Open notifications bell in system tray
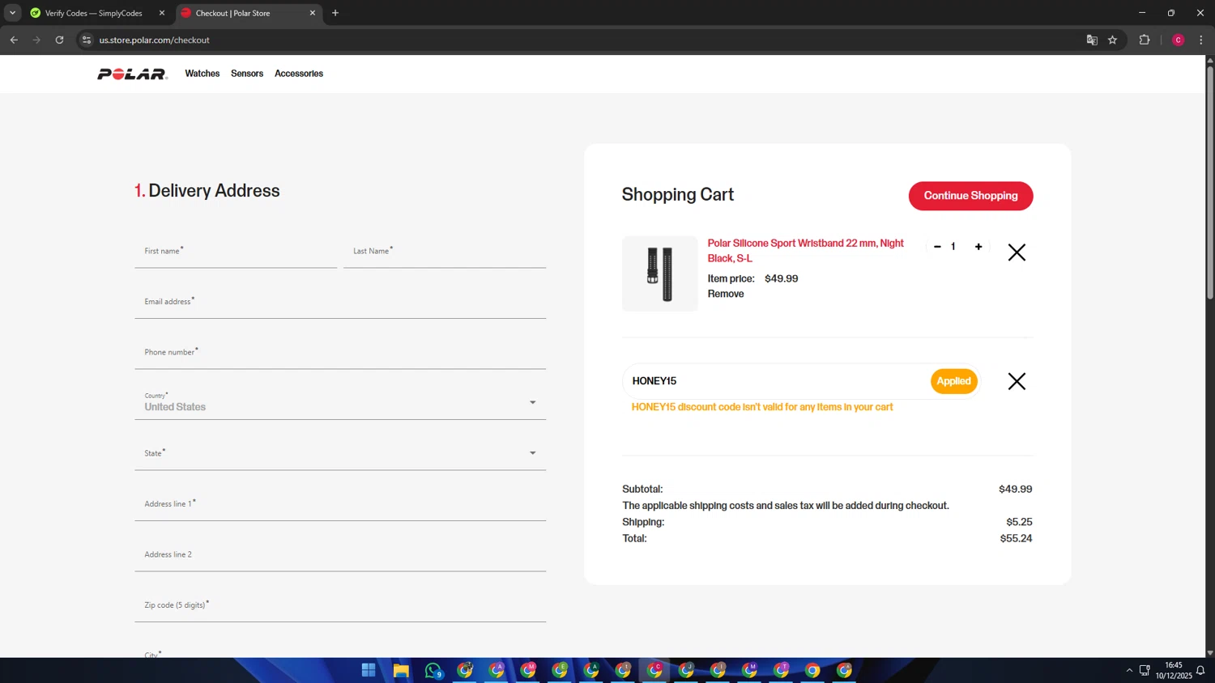The height and width of the screenshot is (683, 1215). point(1201,670)
